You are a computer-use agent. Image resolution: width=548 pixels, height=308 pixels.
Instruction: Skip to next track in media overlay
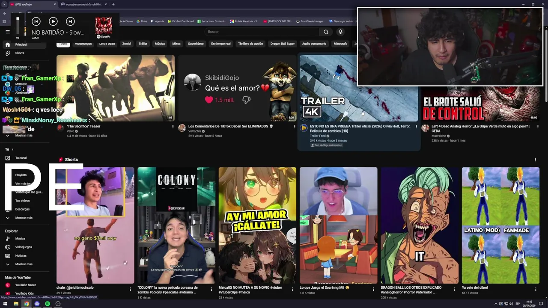pos(70,21)
